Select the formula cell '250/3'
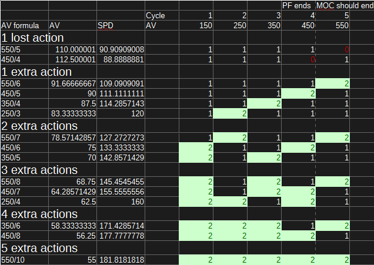The width and height of the screenshot is (374, 265). 24,113
